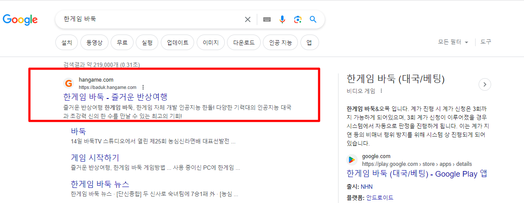This screenshot has height=203, width=524.
Task: Expand knowledge panel with right chevron
Action: click(x=485, y=84)
